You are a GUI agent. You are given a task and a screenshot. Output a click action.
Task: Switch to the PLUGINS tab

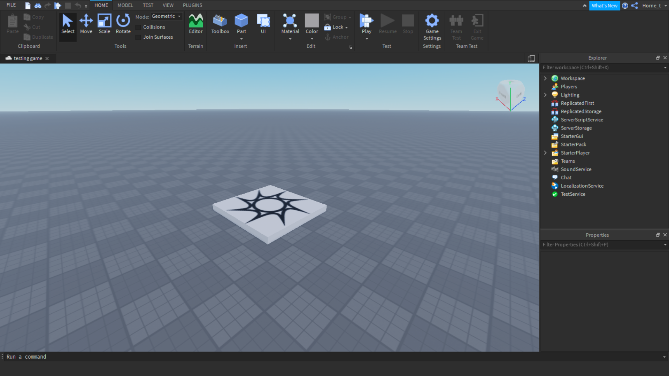192,5
